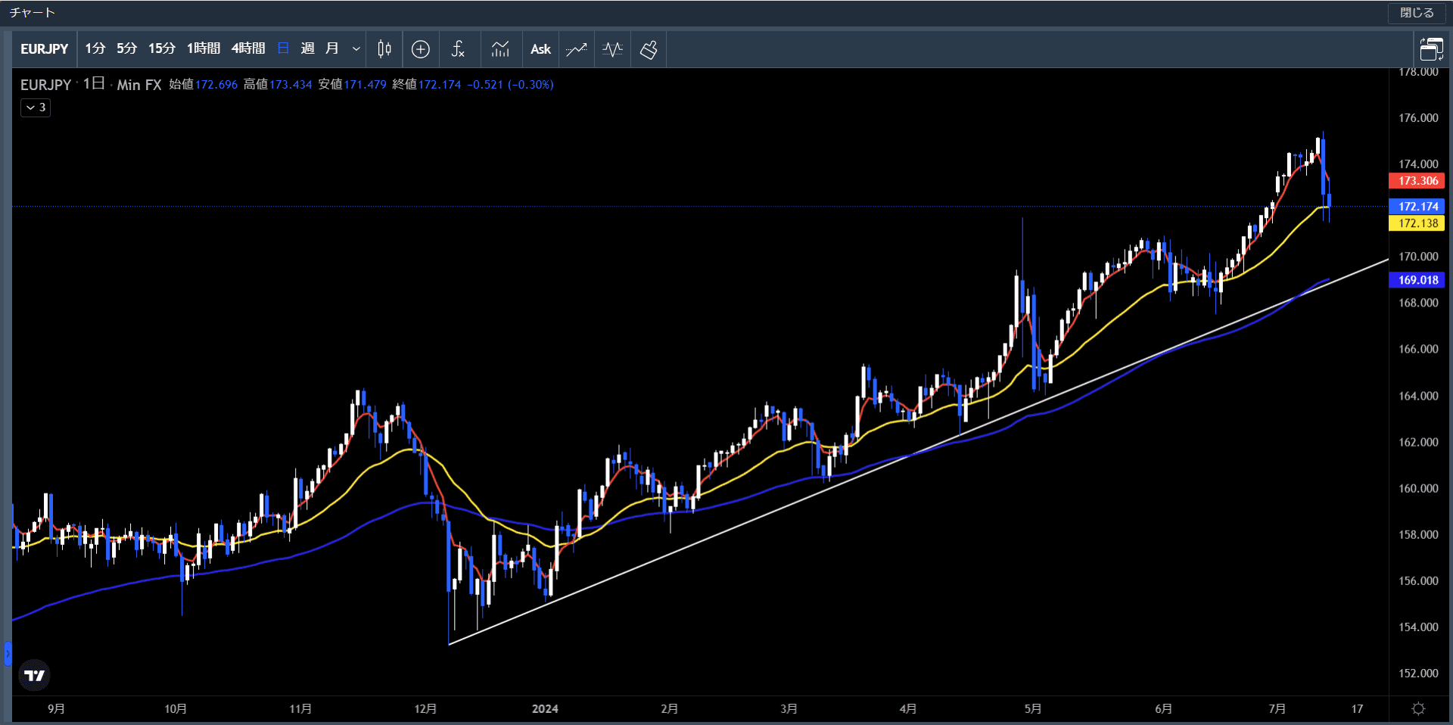Click the dark blue 169.018 price label
The height and width of the screenshot is (725, 1453).
(x=1417, y=280)
